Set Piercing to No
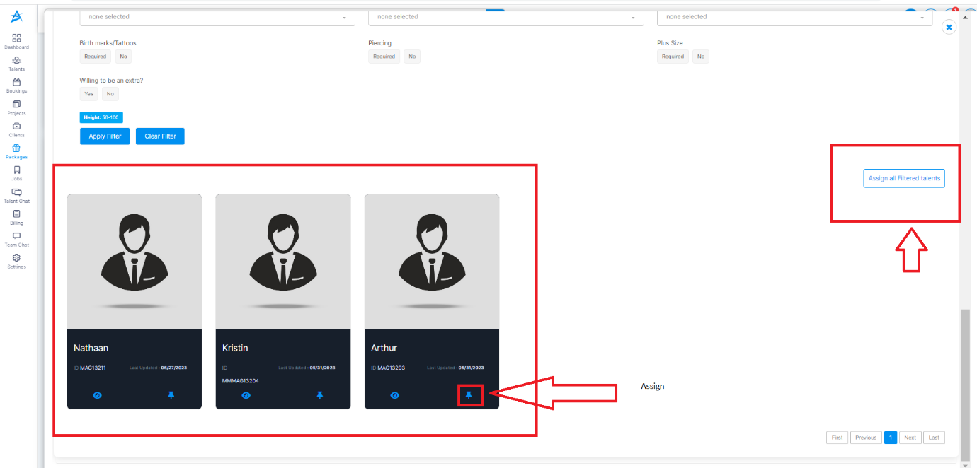 pyautogui.click(x=412, y=57)
